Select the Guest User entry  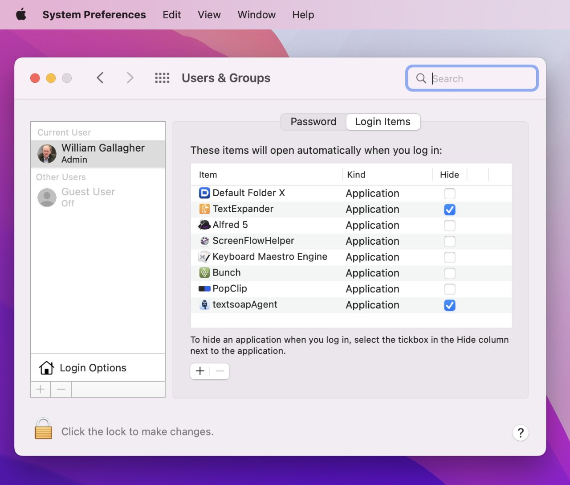[98, 197]
